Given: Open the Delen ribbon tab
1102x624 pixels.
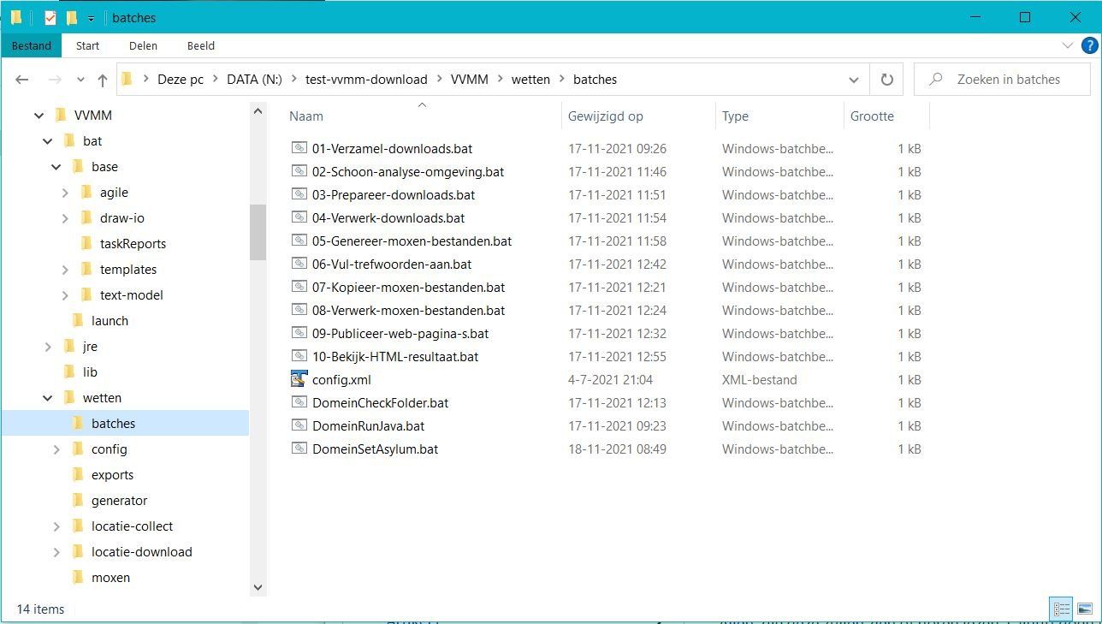Looking at the screenshot, I should click(x=143, y=45).
